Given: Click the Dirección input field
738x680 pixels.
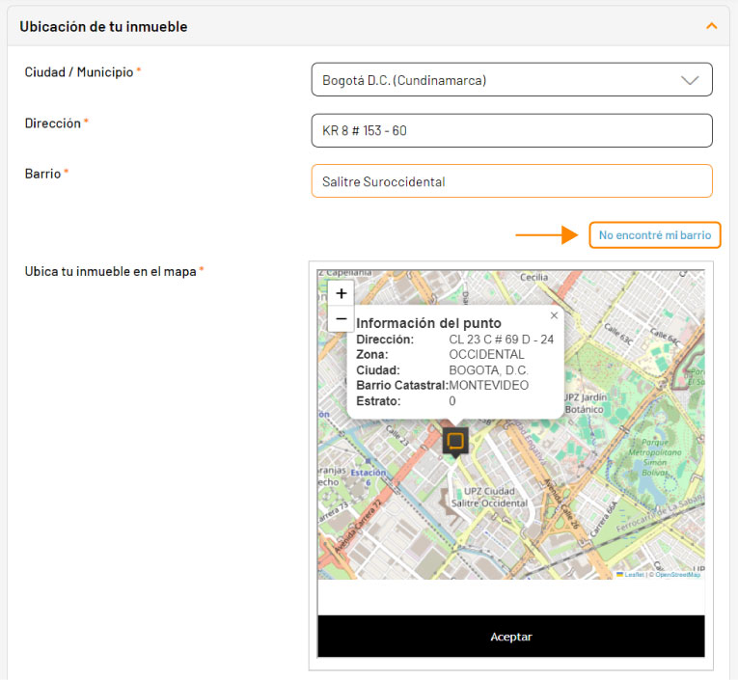Looking at the screenshot, I should pyautogui.click(x=511, y=130).
